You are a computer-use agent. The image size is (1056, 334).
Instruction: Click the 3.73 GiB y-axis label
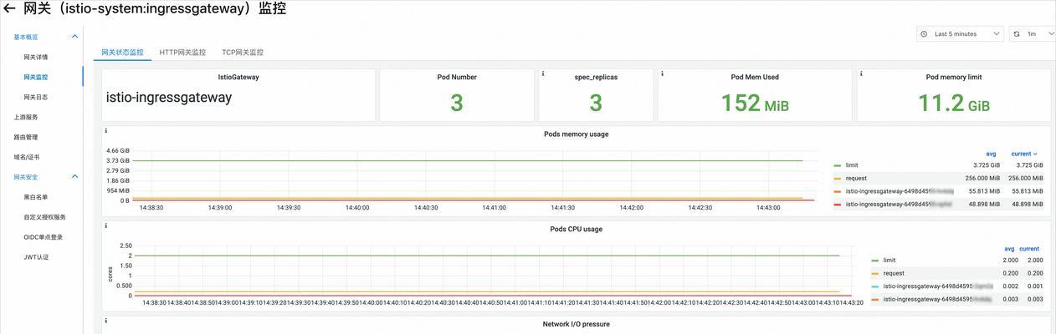coord(118,160)
